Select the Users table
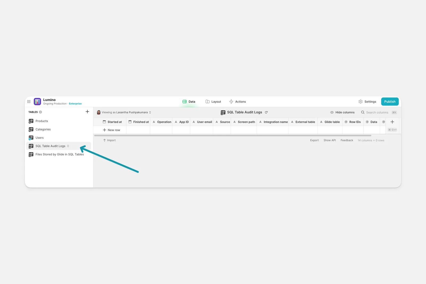This screenshot has width=426, height=284. [59, 138]
